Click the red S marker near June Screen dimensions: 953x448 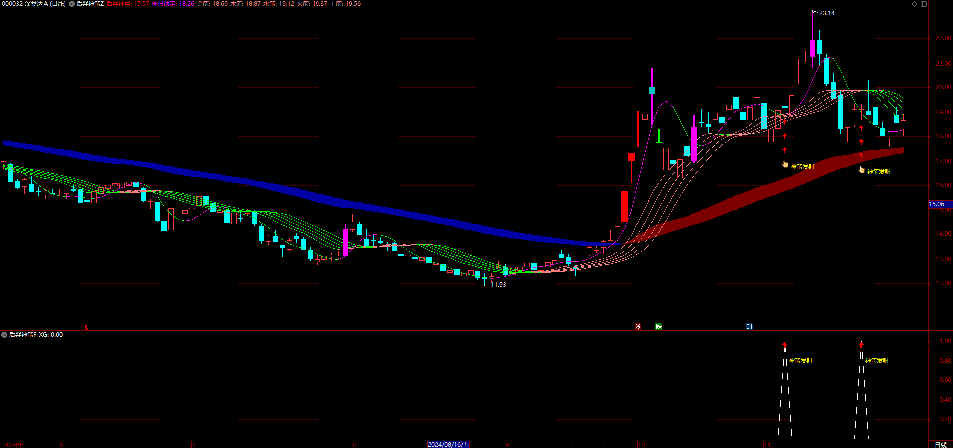pos(86,327)
